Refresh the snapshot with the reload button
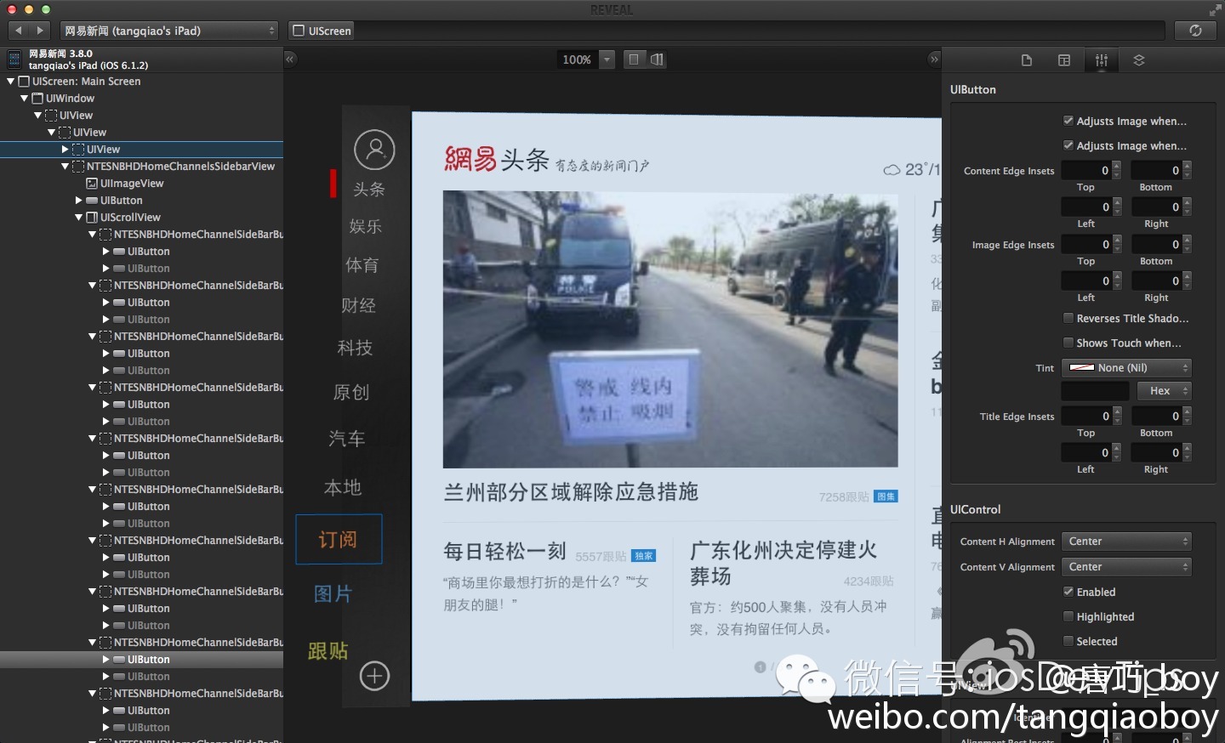Image resolution: width=1225 pixels, height=743 pixels. [x=1195, y=31]
